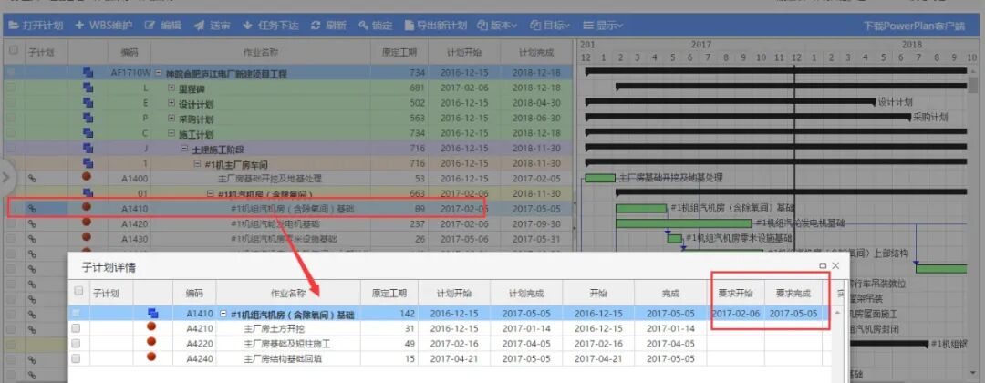Click the sub-plan link icon in A1420 row

pos(33,223)
